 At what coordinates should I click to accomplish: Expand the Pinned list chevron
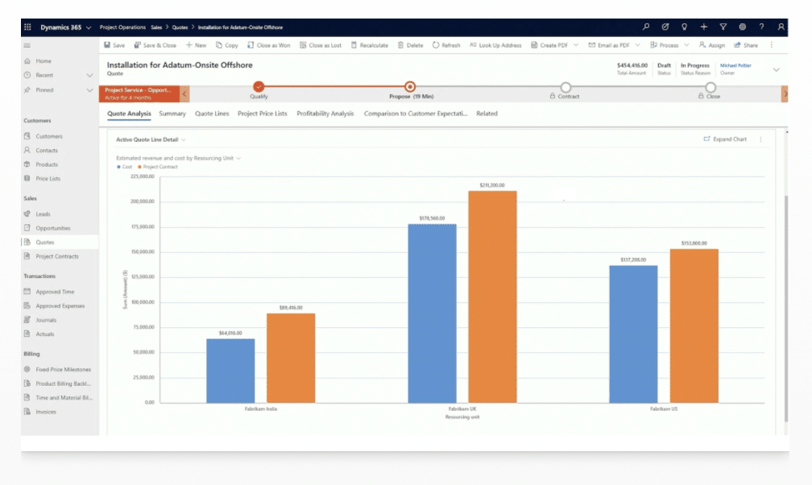(89, 90)
